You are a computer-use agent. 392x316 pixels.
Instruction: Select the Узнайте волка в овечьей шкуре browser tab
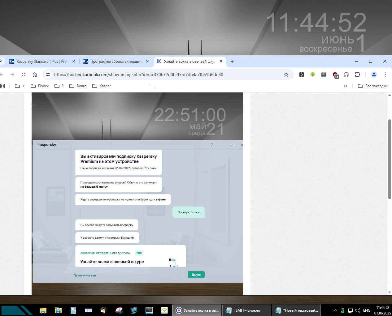189,61
